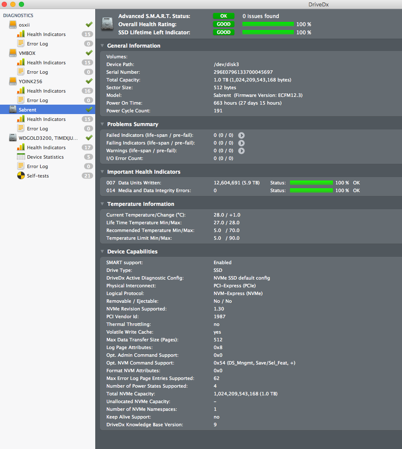402x449 pixels.
Task: Collapse the General Information section
Action: click(x=102, y=45)
